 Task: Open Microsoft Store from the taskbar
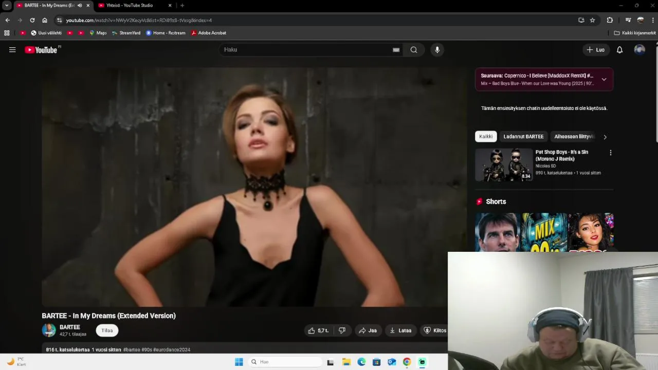tap(376, 362)
